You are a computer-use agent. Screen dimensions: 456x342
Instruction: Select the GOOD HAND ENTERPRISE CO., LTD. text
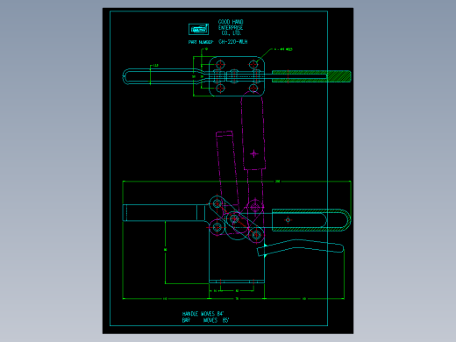(231, 27)
